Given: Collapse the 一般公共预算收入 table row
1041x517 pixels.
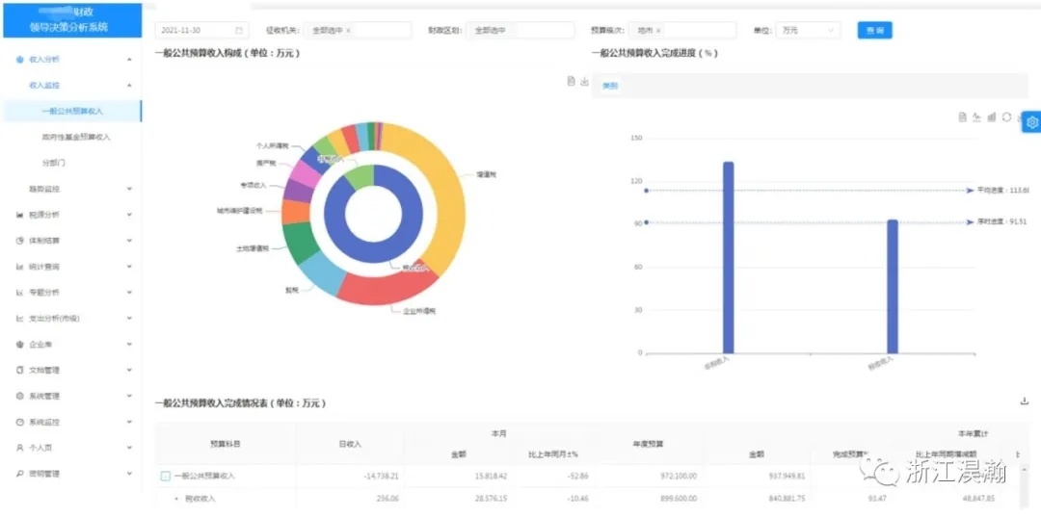Looking at the screenshot, I should (165, 476).
